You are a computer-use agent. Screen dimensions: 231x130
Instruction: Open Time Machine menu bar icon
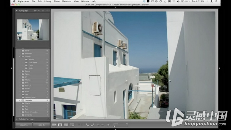pyautogui.click(x=156, y=1)
